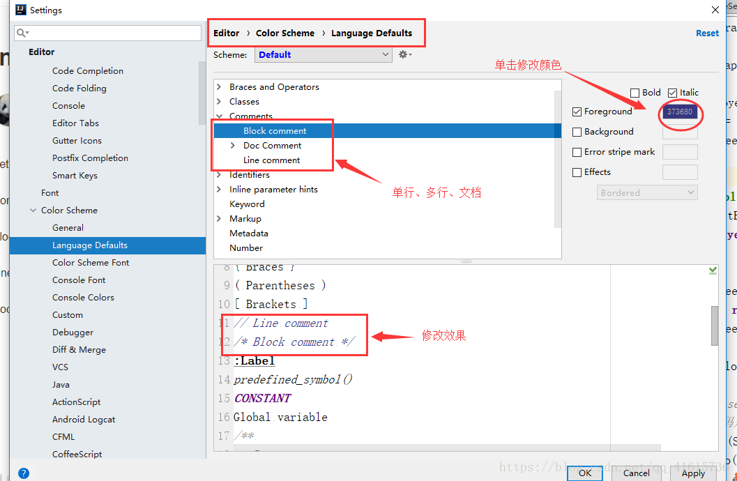The height and width of the screenshot is (481, 737).
Task: Expand the Markup node
Action: pos(218,218)
